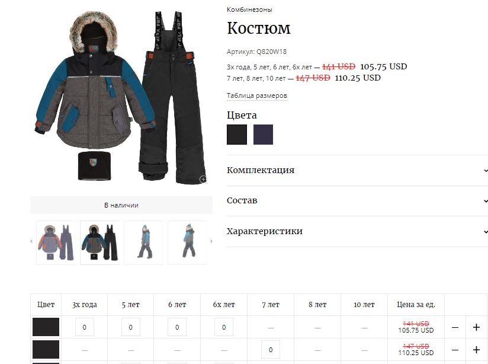Click the left arrow of thumbnail carousel

(x=31, y=241)
